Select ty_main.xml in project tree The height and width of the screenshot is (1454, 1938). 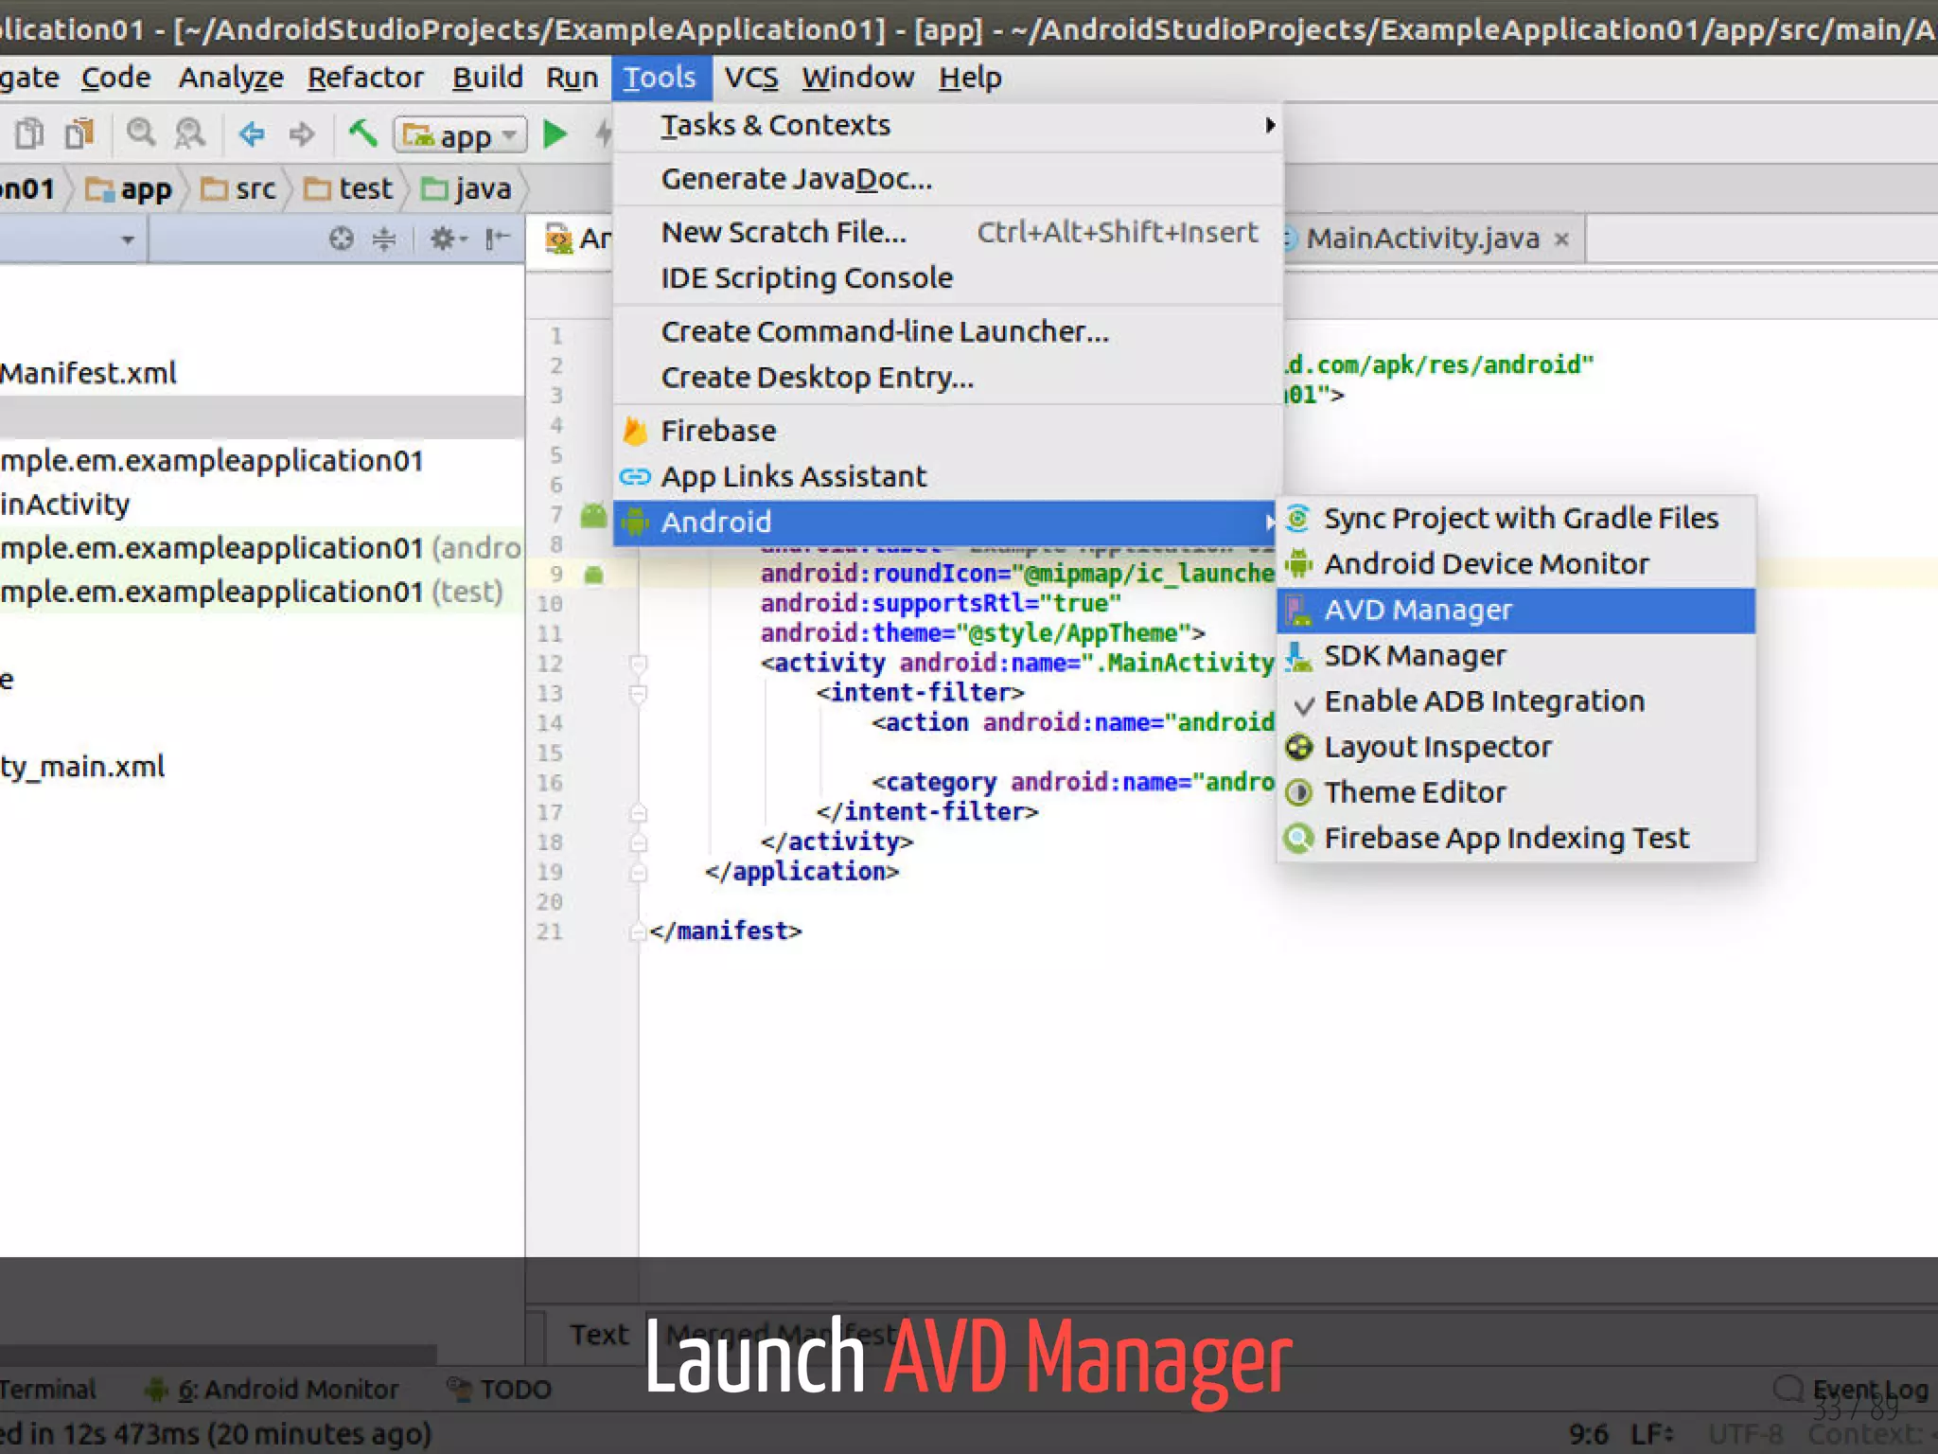[82, 766]
